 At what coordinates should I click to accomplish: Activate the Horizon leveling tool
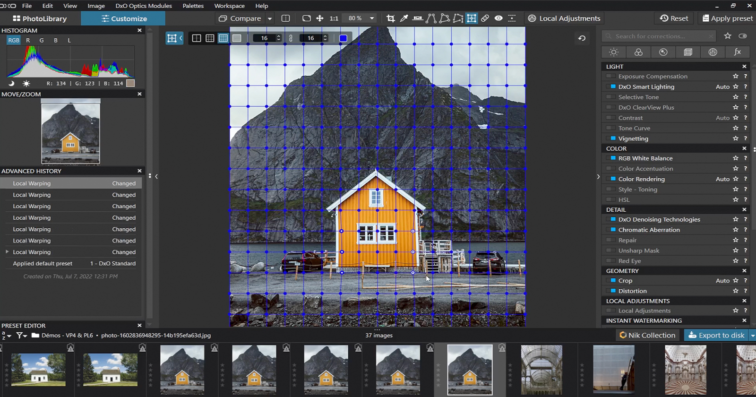click(418, 18)
